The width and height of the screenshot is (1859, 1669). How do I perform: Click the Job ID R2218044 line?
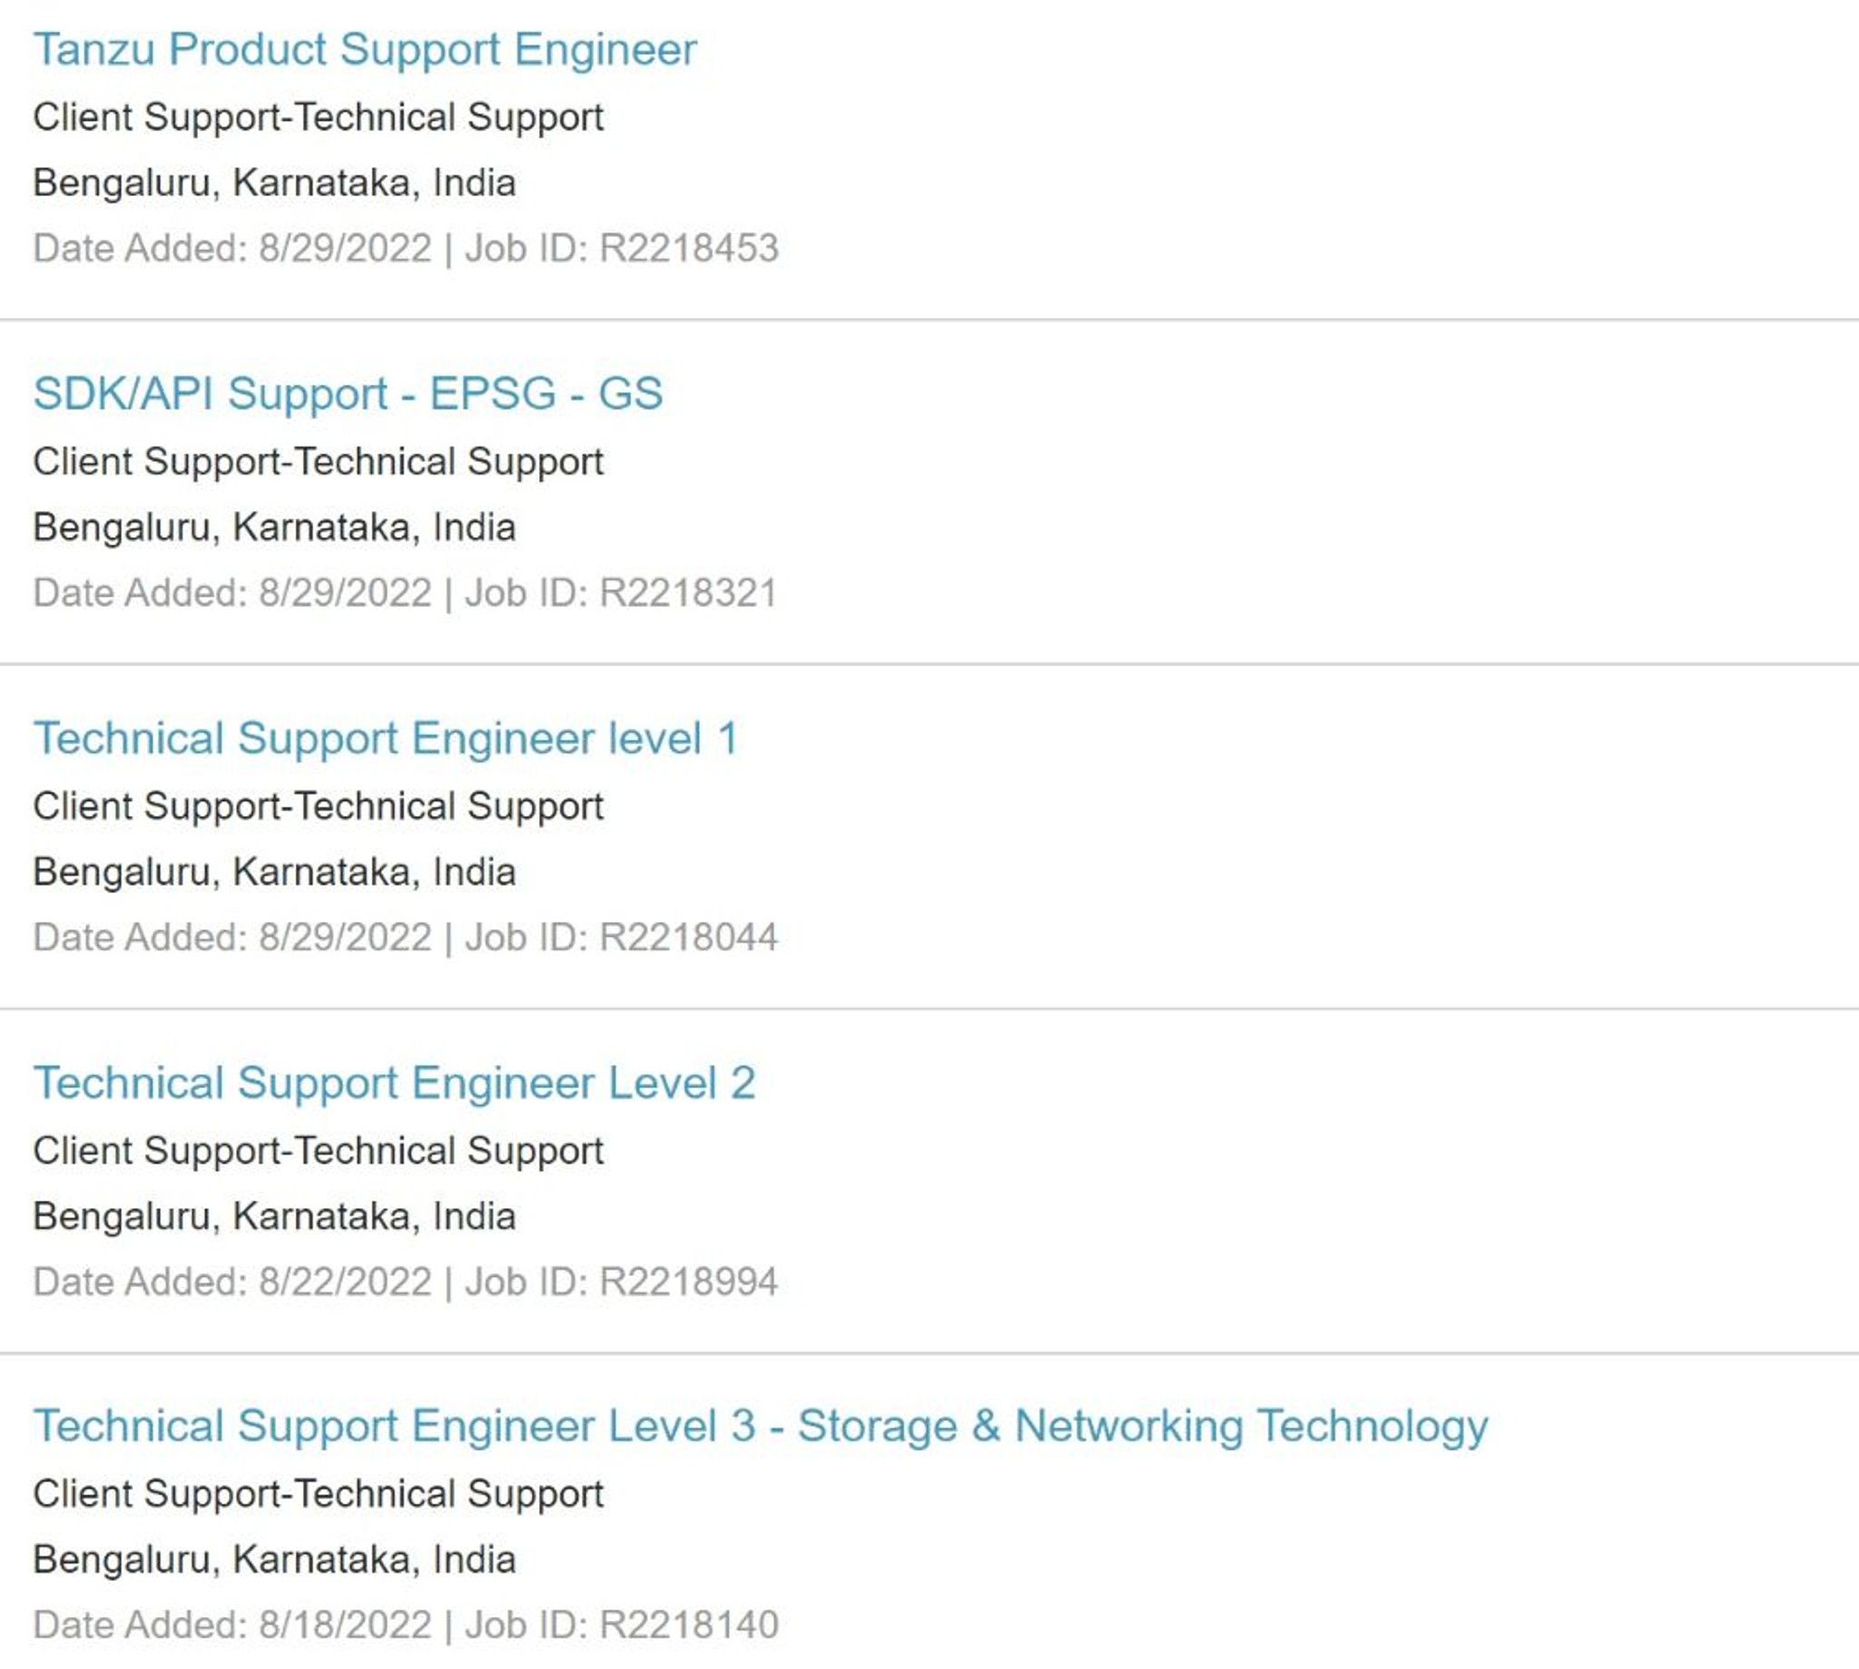pyautogui.click(x=406, y=938)
